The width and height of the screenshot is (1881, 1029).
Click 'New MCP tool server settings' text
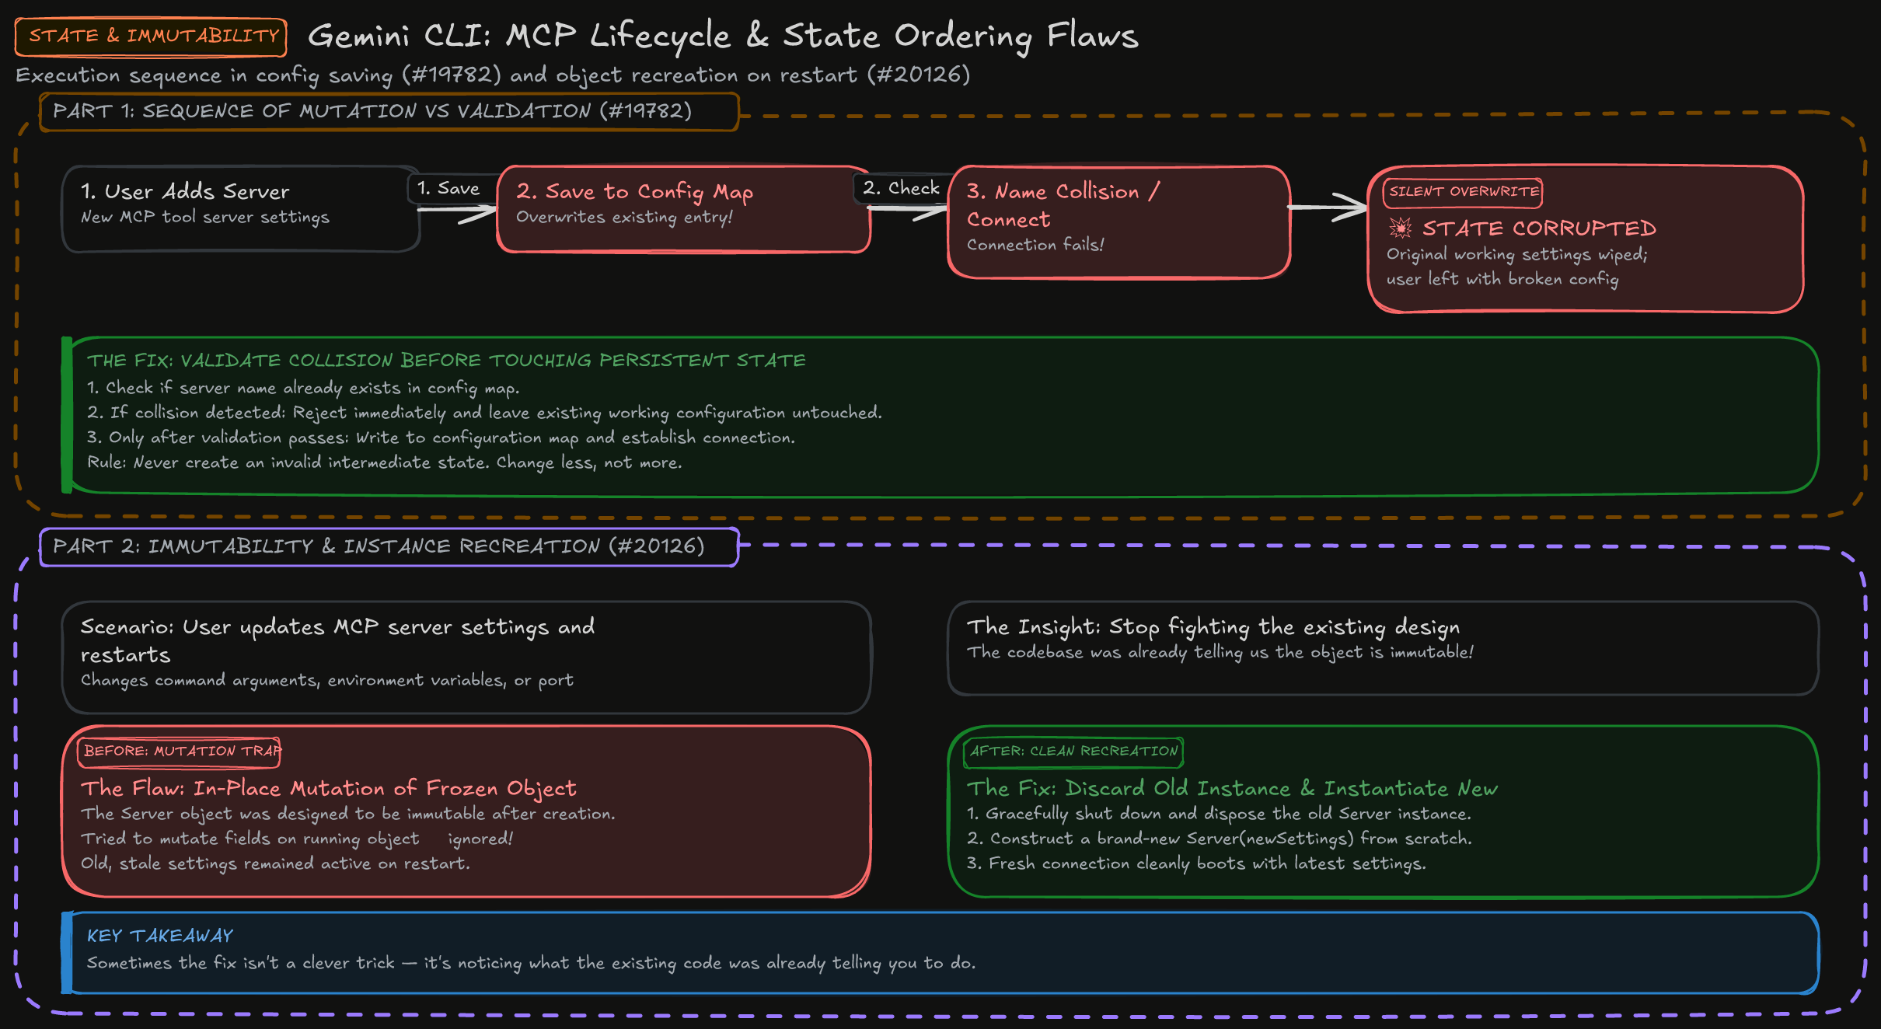(x=205, y=217)
